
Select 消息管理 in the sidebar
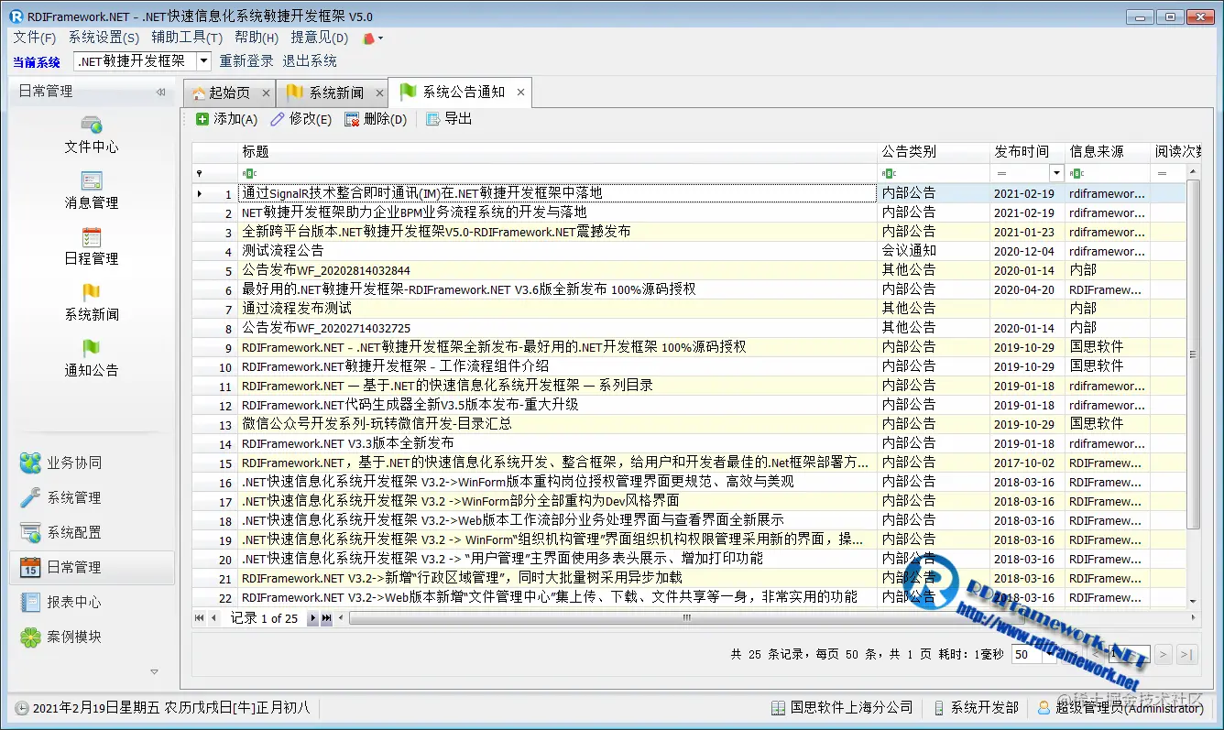[91, 190]
